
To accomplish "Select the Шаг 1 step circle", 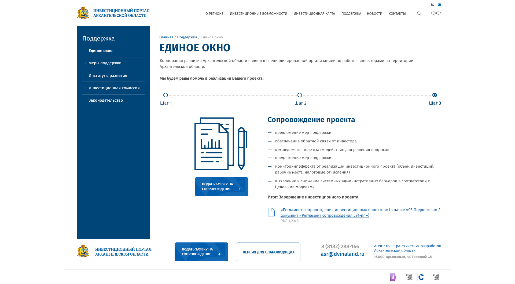I will [165, 95].
